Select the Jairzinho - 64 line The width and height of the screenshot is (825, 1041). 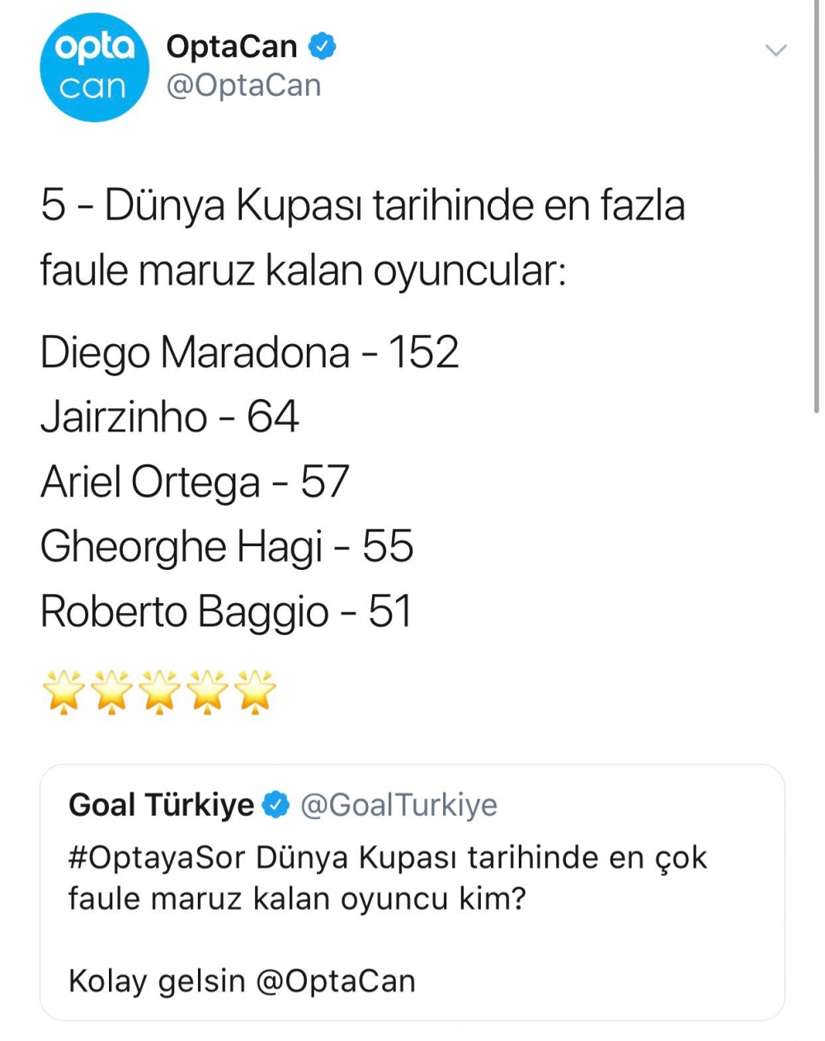point(169,417)
